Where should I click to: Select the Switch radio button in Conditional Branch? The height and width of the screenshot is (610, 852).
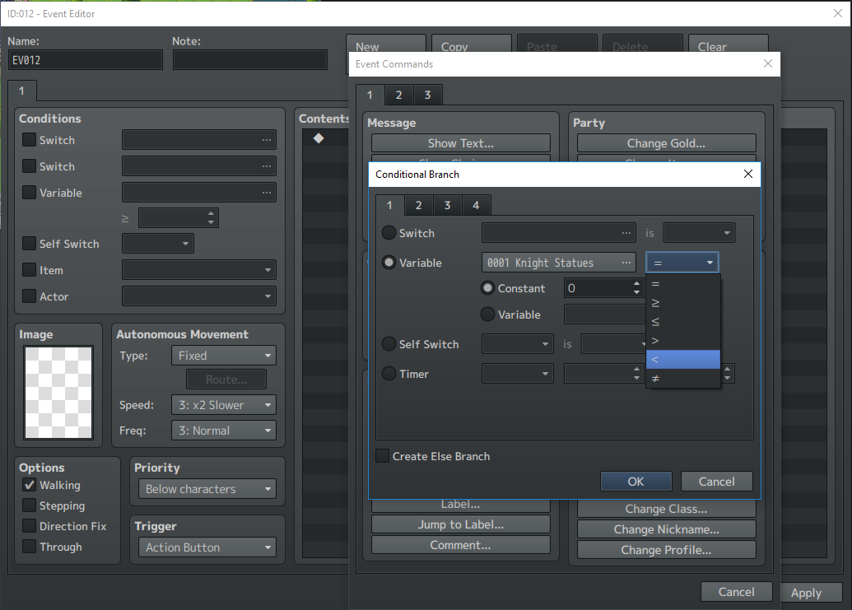coord(389,233)
